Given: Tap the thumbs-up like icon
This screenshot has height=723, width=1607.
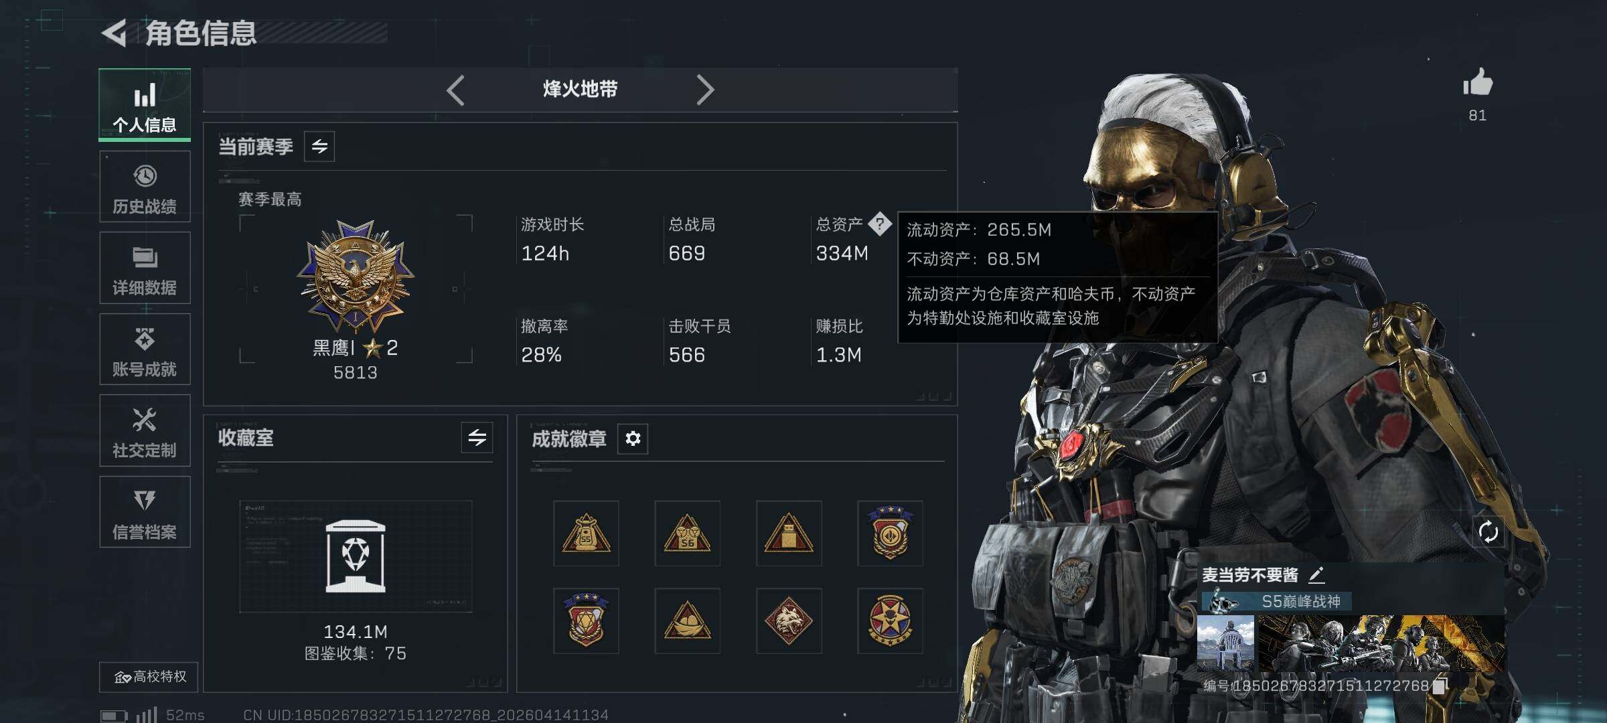Looking at the screenshot, I should tap(1477, 83).
